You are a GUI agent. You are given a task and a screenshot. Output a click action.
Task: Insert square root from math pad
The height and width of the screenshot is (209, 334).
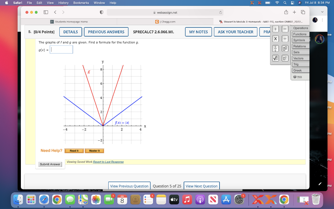tap(275, 58)
